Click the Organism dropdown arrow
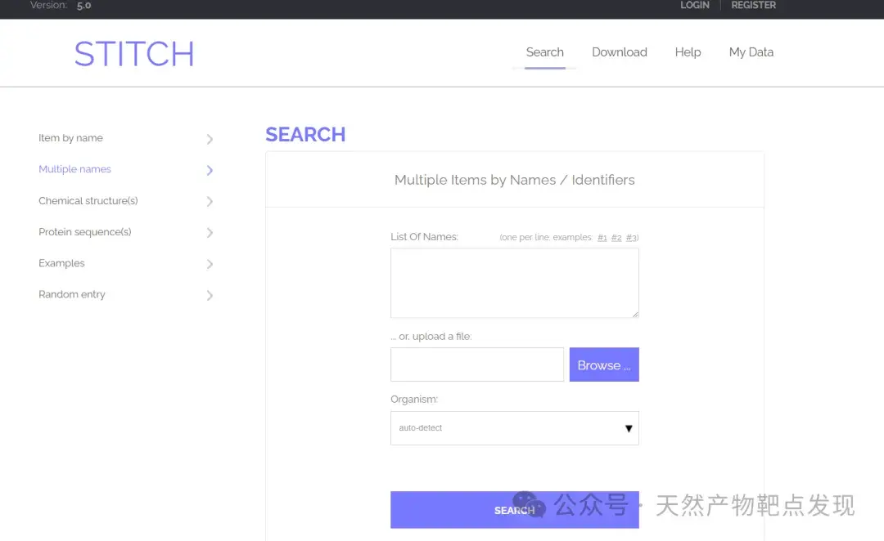 click(629, 428)
